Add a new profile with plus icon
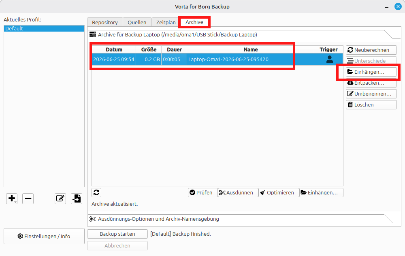 point(12,198)
